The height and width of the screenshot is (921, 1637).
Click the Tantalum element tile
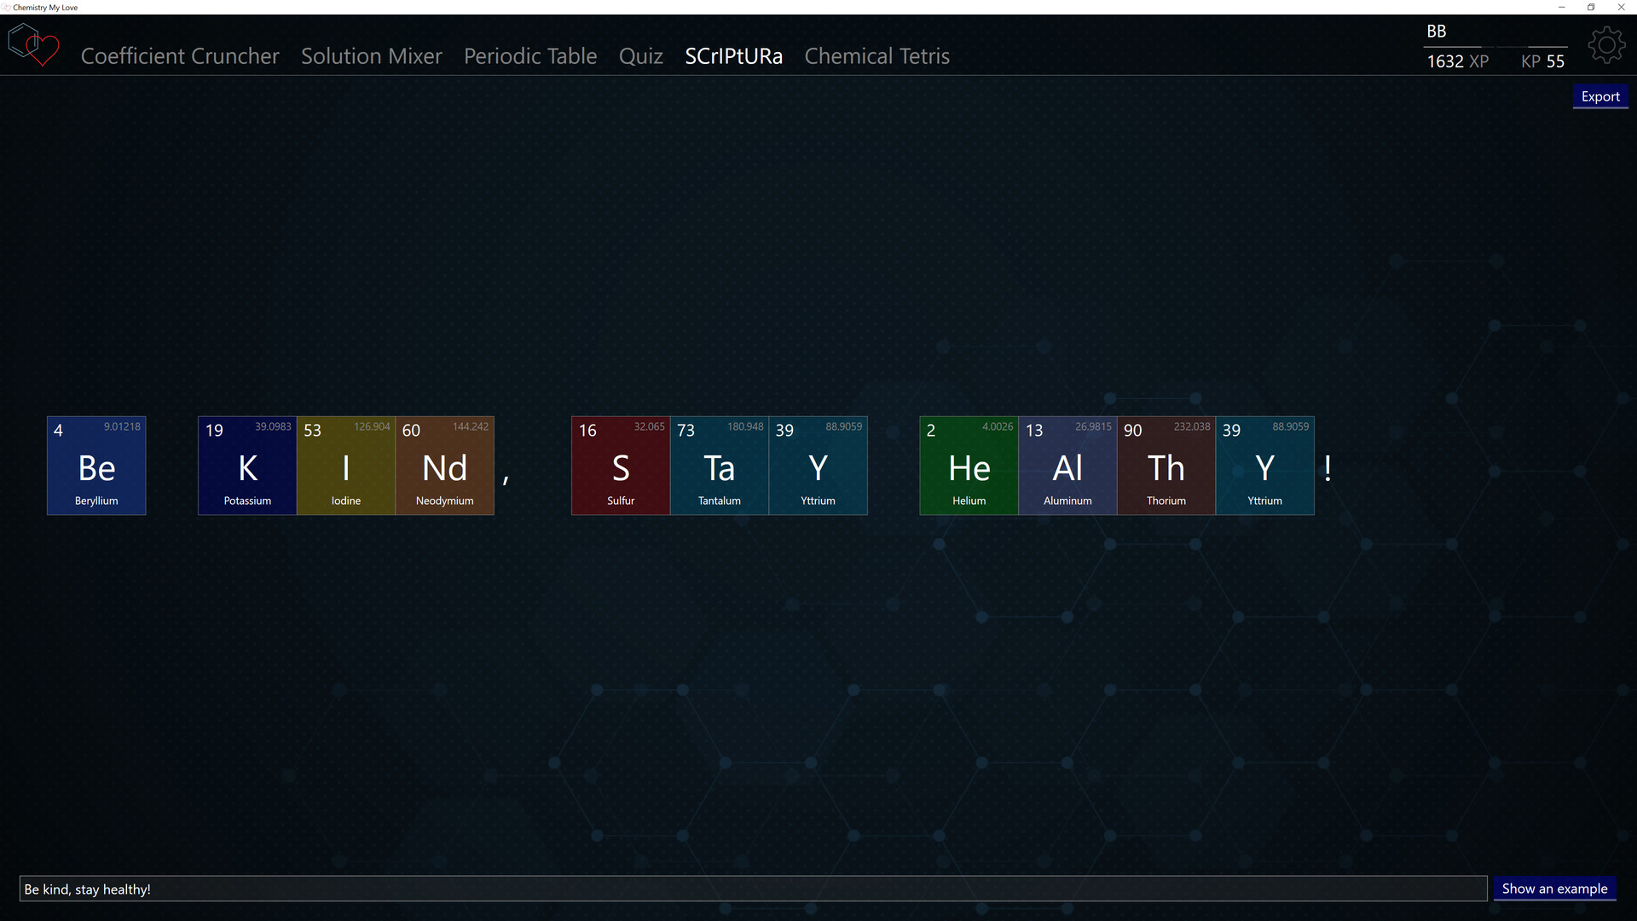(x=719, y=466)
